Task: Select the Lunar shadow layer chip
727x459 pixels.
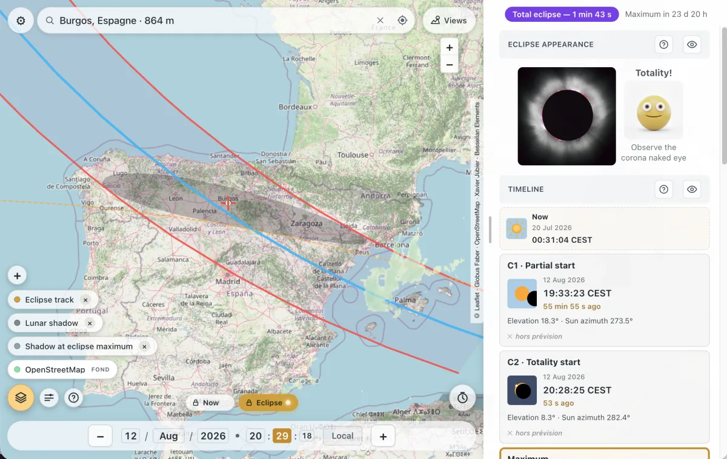Action: coord(52,323)
